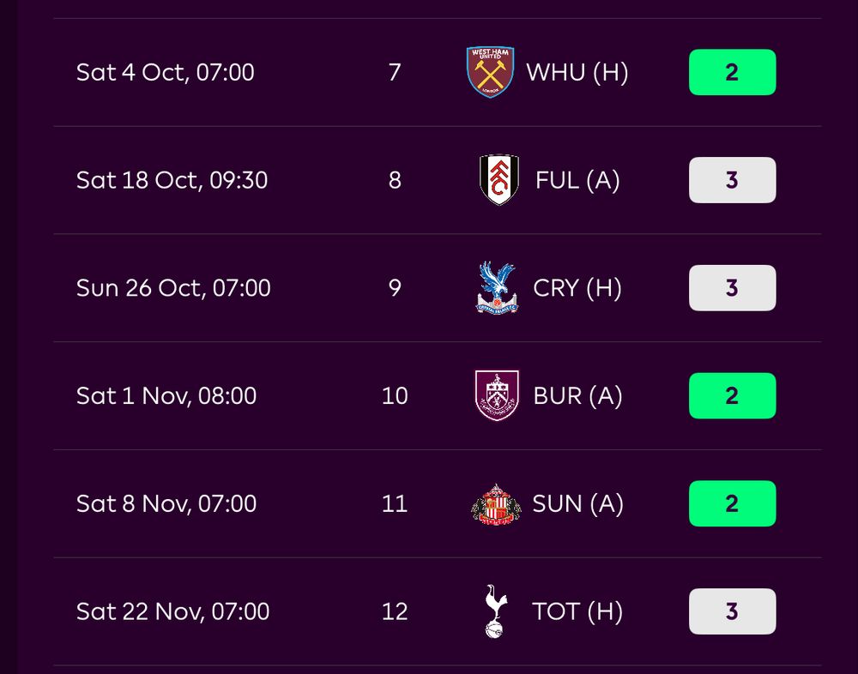Open the FUL (A) fixture

577,180
